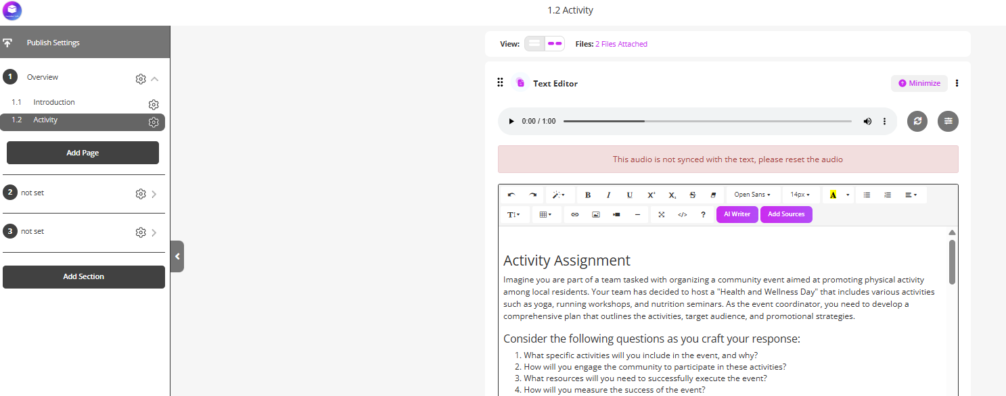Open the paragraph alignment dropdown

[x=911, y=195]
